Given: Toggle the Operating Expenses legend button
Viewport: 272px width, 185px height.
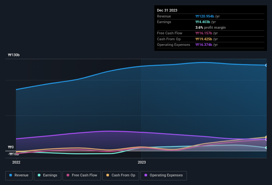Looking at the screenshot, I should point(164,175).
